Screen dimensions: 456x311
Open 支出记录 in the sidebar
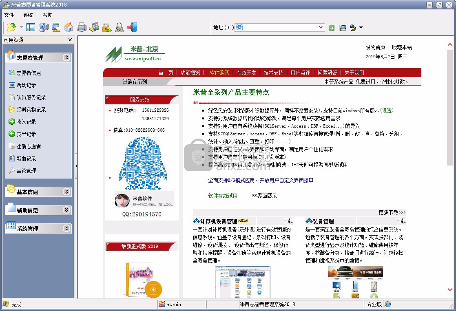[22, 134]
